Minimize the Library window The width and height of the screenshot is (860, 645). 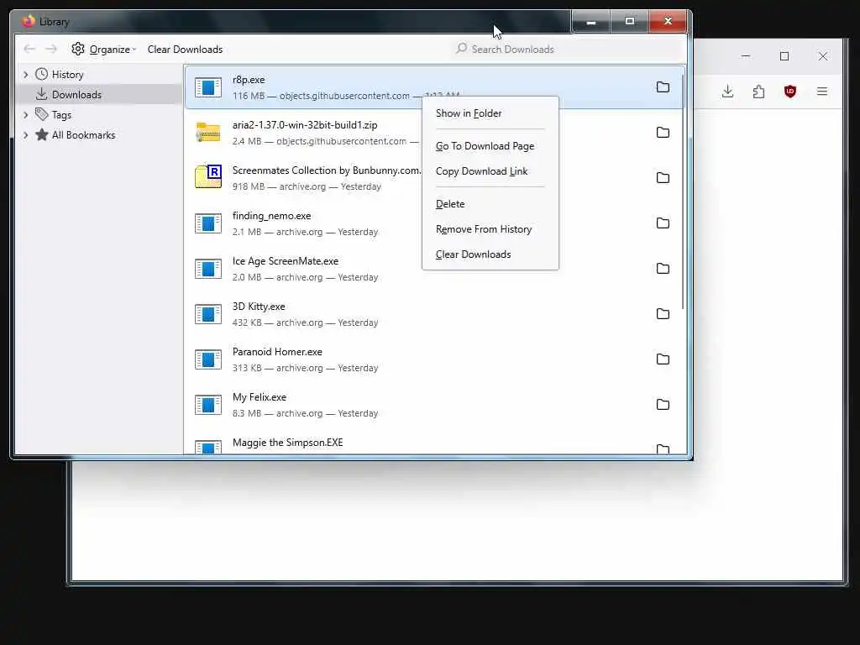click(590, 22)
